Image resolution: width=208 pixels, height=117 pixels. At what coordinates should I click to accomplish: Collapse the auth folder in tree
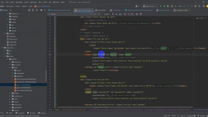pyautogui.click(x=10, y=68)
